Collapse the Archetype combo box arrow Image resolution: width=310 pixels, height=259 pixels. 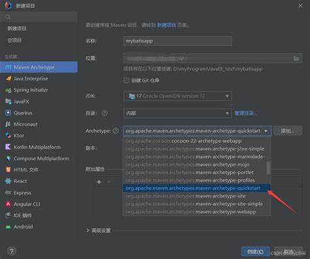point(266,131)
